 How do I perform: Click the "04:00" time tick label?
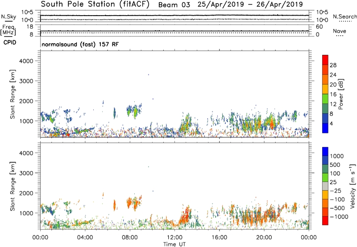(x=85, y=238)
